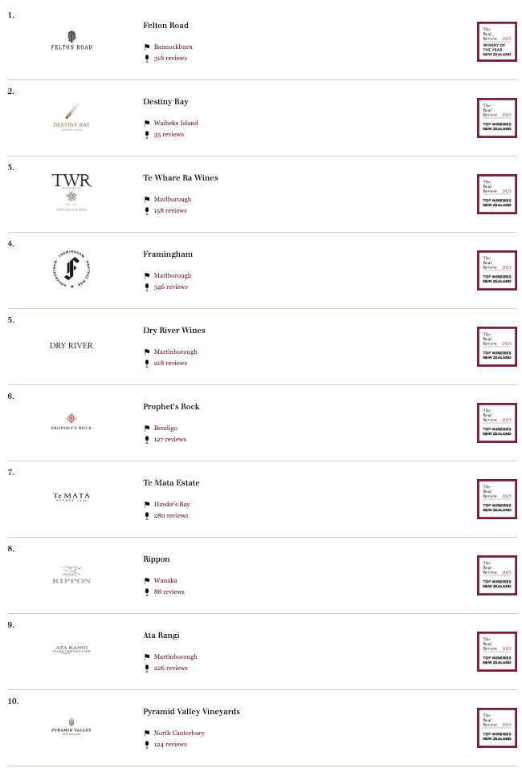
Task: Open the North Canterbury region link
Action: click(179, 733)
